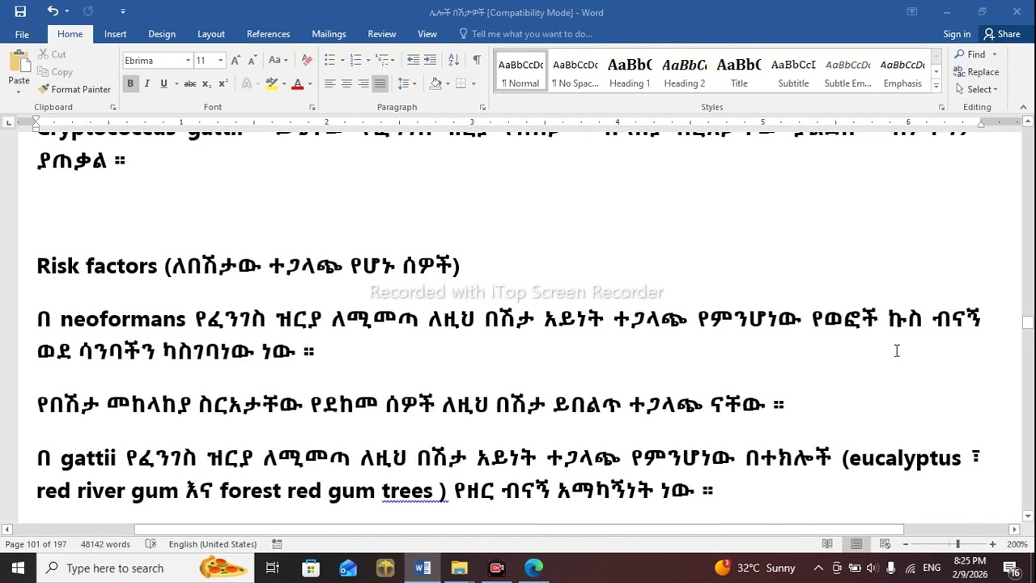Click the Shading paint bucket icon
1036x583 pixels.
435,83
